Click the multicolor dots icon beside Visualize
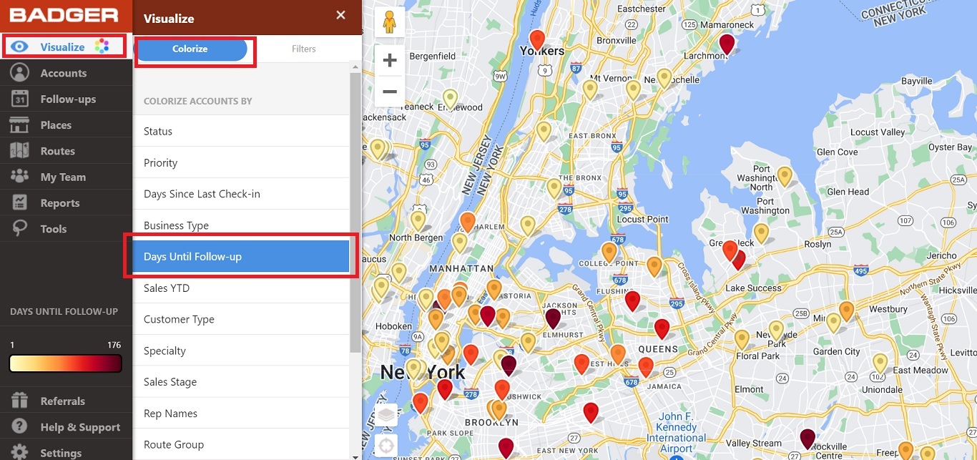Screen dimensions: 977x460 tap(102, 47)
